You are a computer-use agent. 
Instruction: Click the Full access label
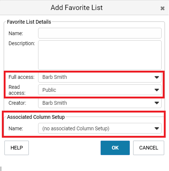click(x=21, y=77)
